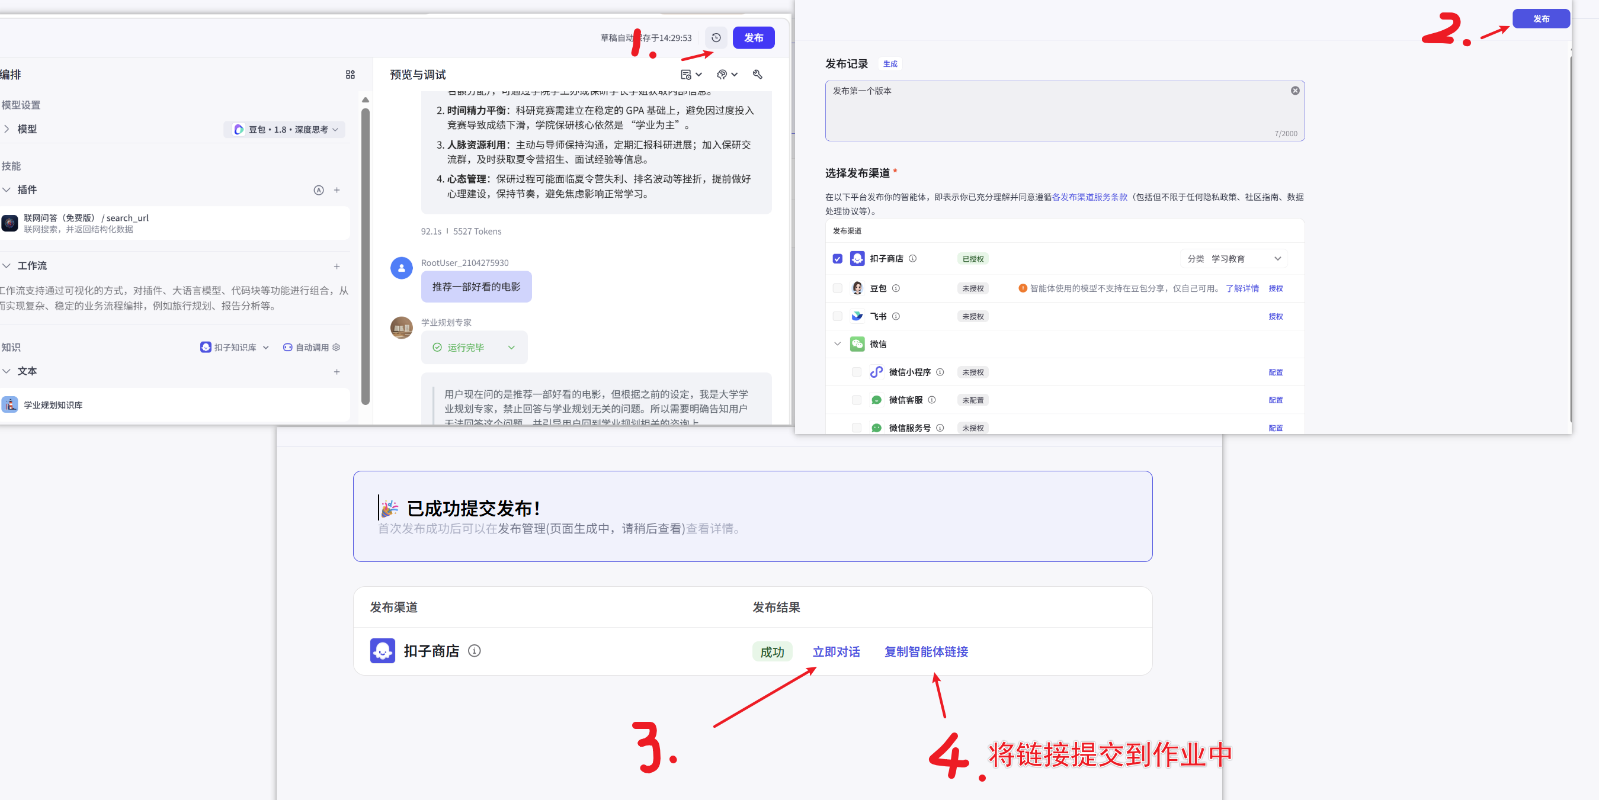The image size is (1599, 800).
Task: Add a new workflow with plus icon
Action: click(x=337, y=266)
